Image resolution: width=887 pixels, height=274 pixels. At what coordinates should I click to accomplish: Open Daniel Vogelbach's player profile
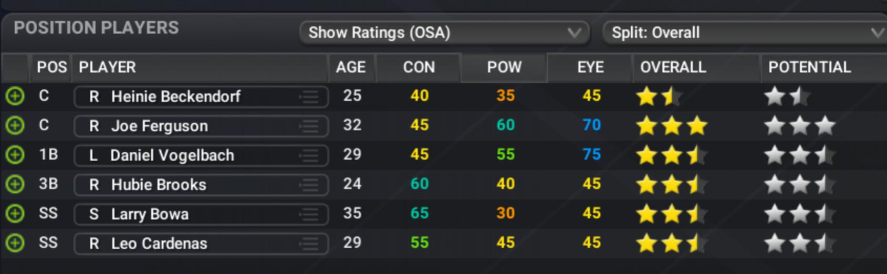172,156
